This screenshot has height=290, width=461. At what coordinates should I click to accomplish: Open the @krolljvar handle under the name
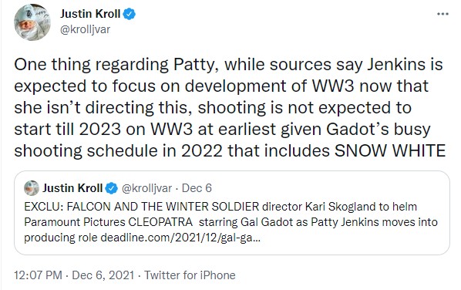(86, 29)
